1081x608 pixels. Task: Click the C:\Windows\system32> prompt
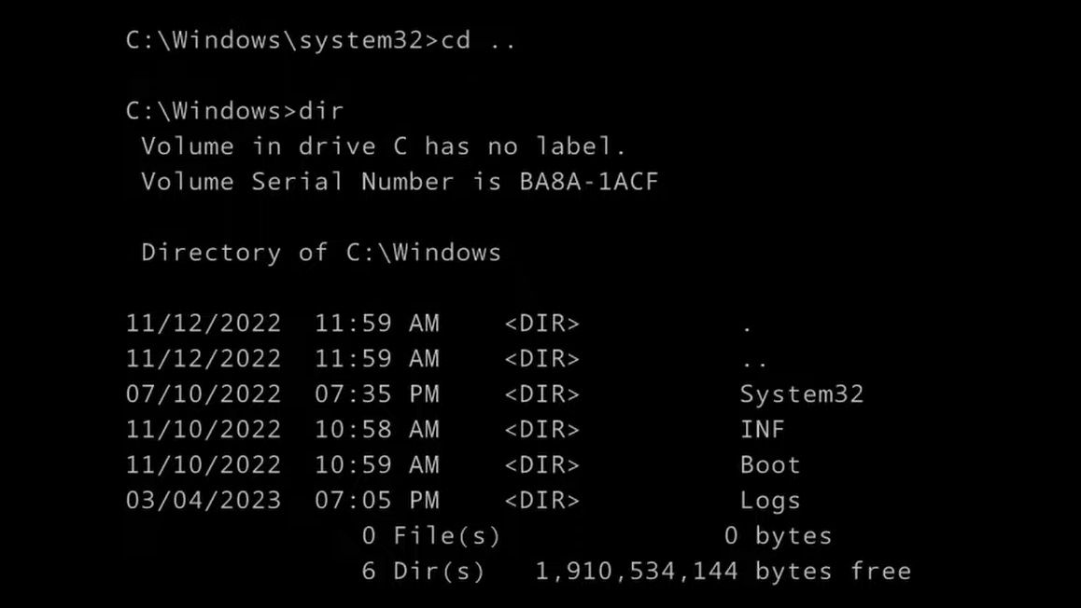pos(282,40)
